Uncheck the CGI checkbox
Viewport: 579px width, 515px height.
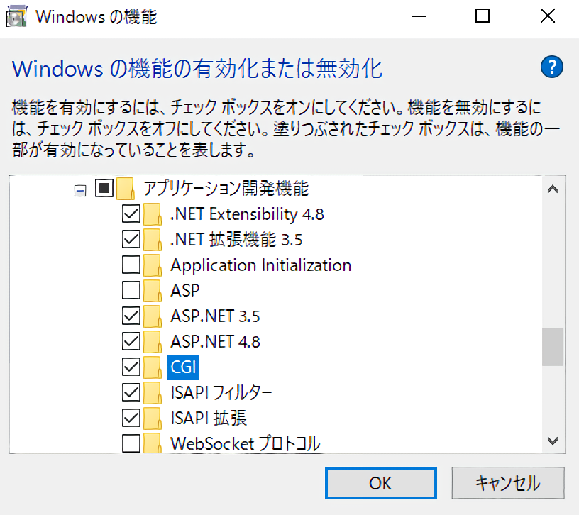point(131,367)
